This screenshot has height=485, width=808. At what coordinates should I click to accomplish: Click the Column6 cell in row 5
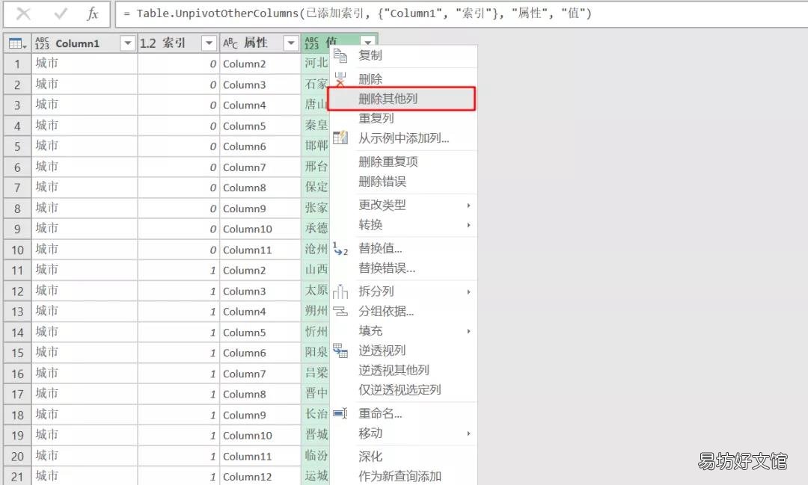(x=260, y=146)
